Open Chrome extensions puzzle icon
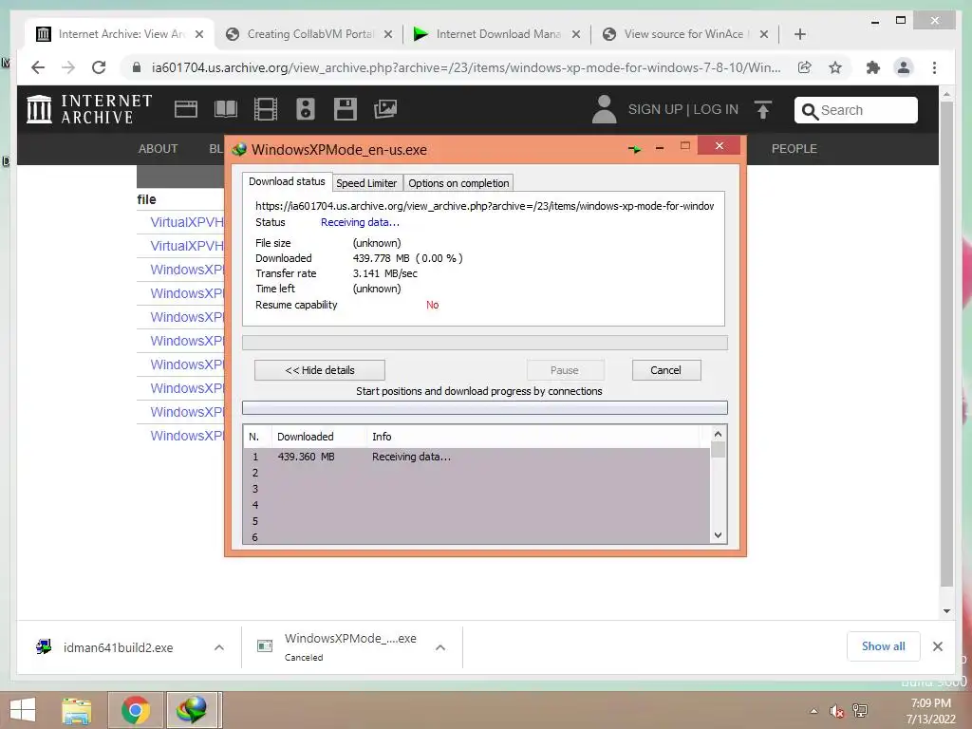The image size is (972, 729). coord(873,67)
